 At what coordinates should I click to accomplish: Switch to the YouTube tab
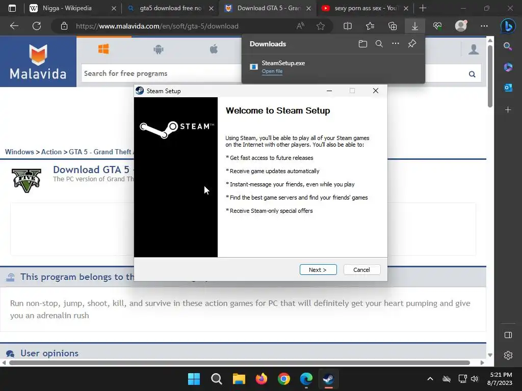[x=366, y=8]
